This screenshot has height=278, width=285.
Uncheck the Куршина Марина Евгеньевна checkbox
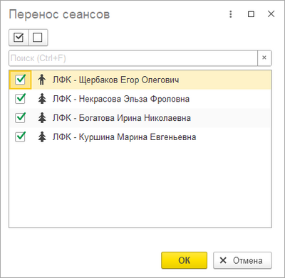coord(20,137)
